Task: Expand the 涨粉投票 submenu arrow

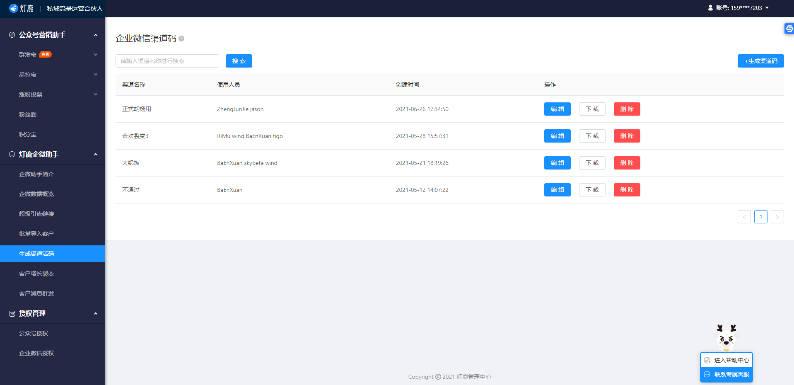Action: [x=96, y=94]
